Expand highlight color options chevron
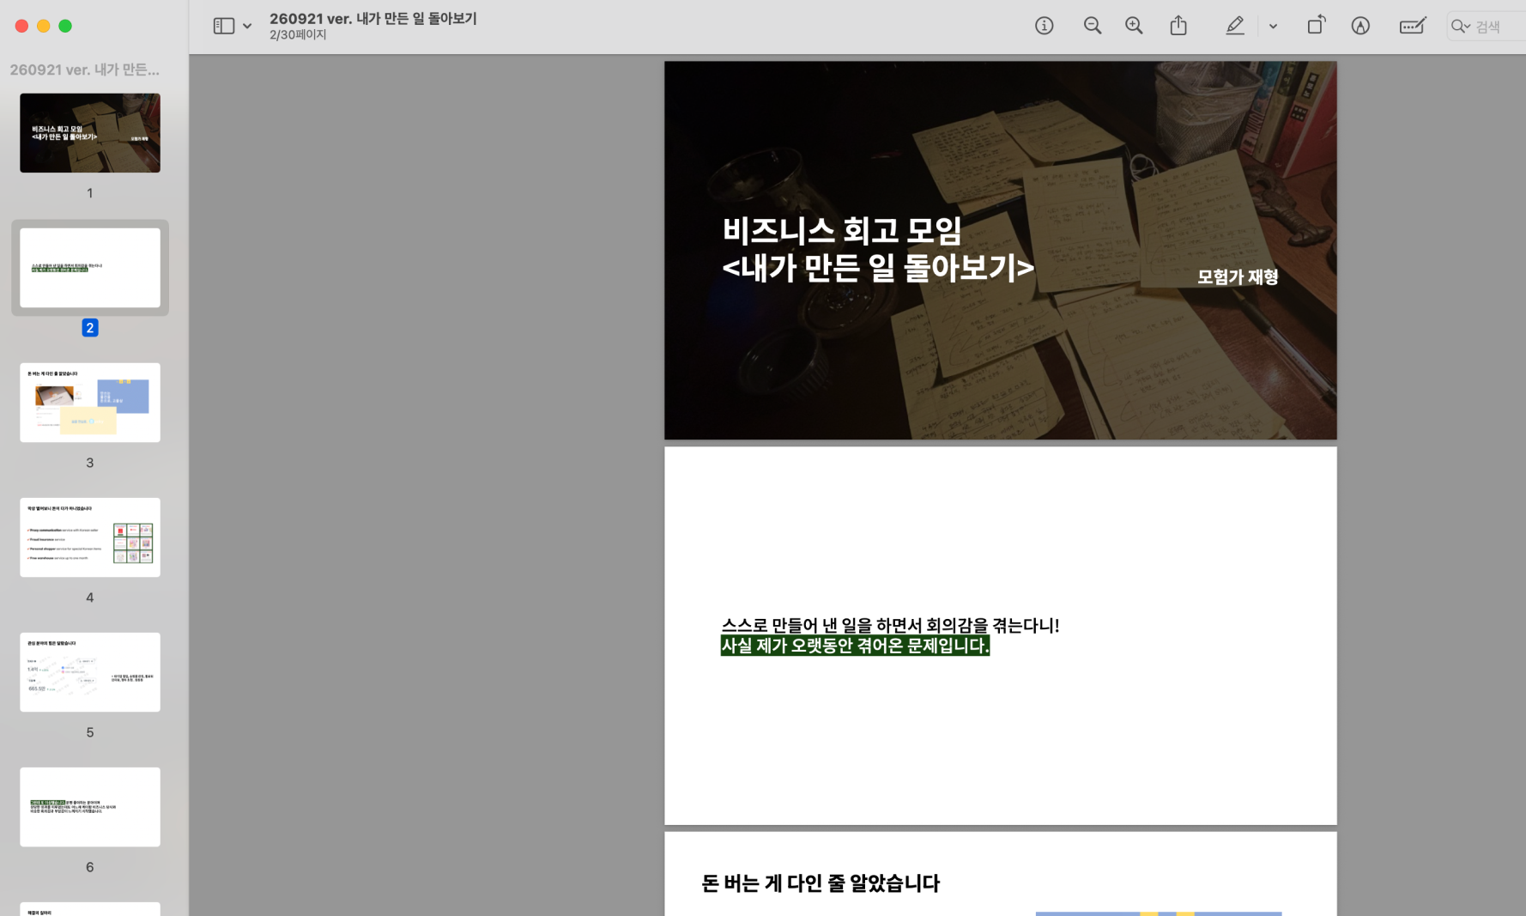The image size is (1526, 916). [x=1273, y=27]
